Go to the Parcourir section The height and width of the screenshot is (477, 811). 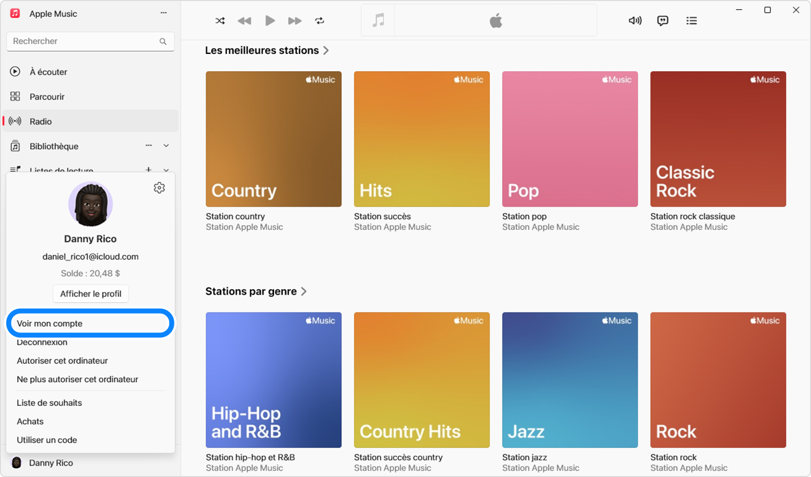[x=90, y=97]
